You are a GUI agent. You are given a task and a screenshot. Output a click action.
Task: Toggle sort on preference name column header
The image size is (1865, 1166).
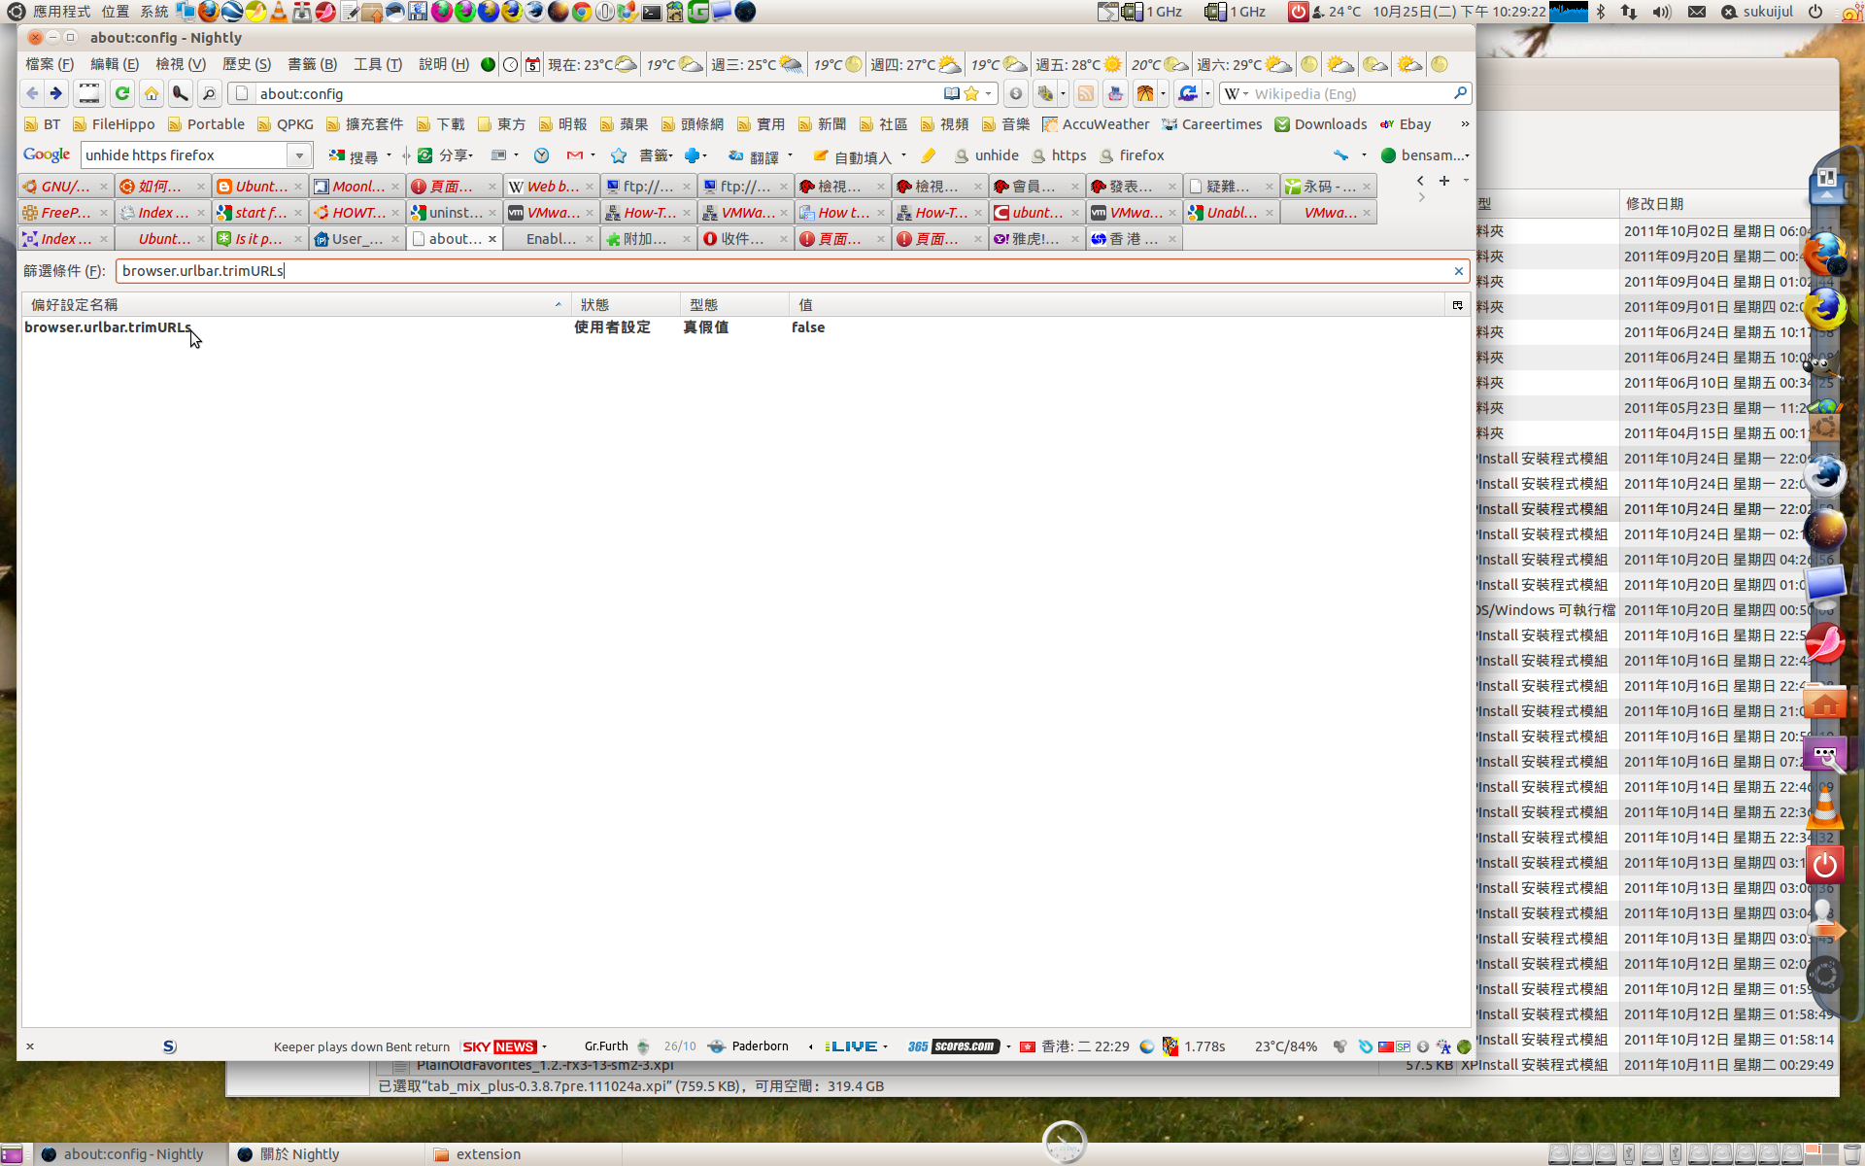point(291,304)
